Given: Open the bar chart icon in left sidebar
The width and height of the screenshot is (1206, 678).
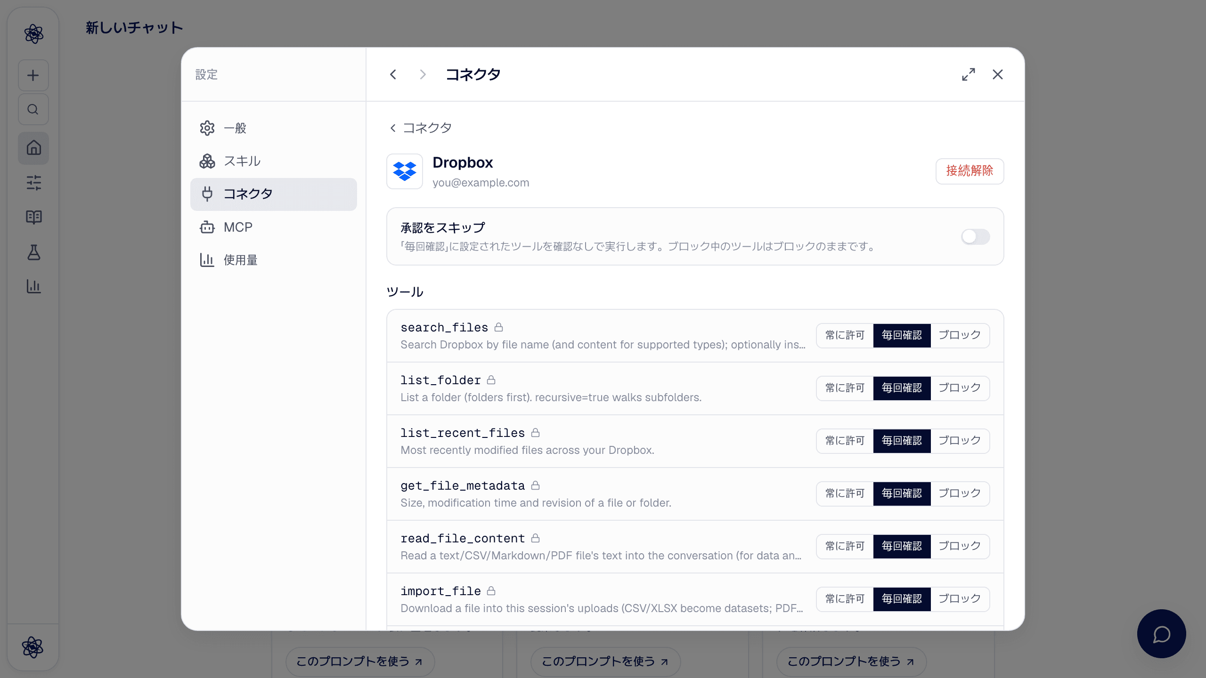Looking at the screenshot, I should (x=33, y=286).
